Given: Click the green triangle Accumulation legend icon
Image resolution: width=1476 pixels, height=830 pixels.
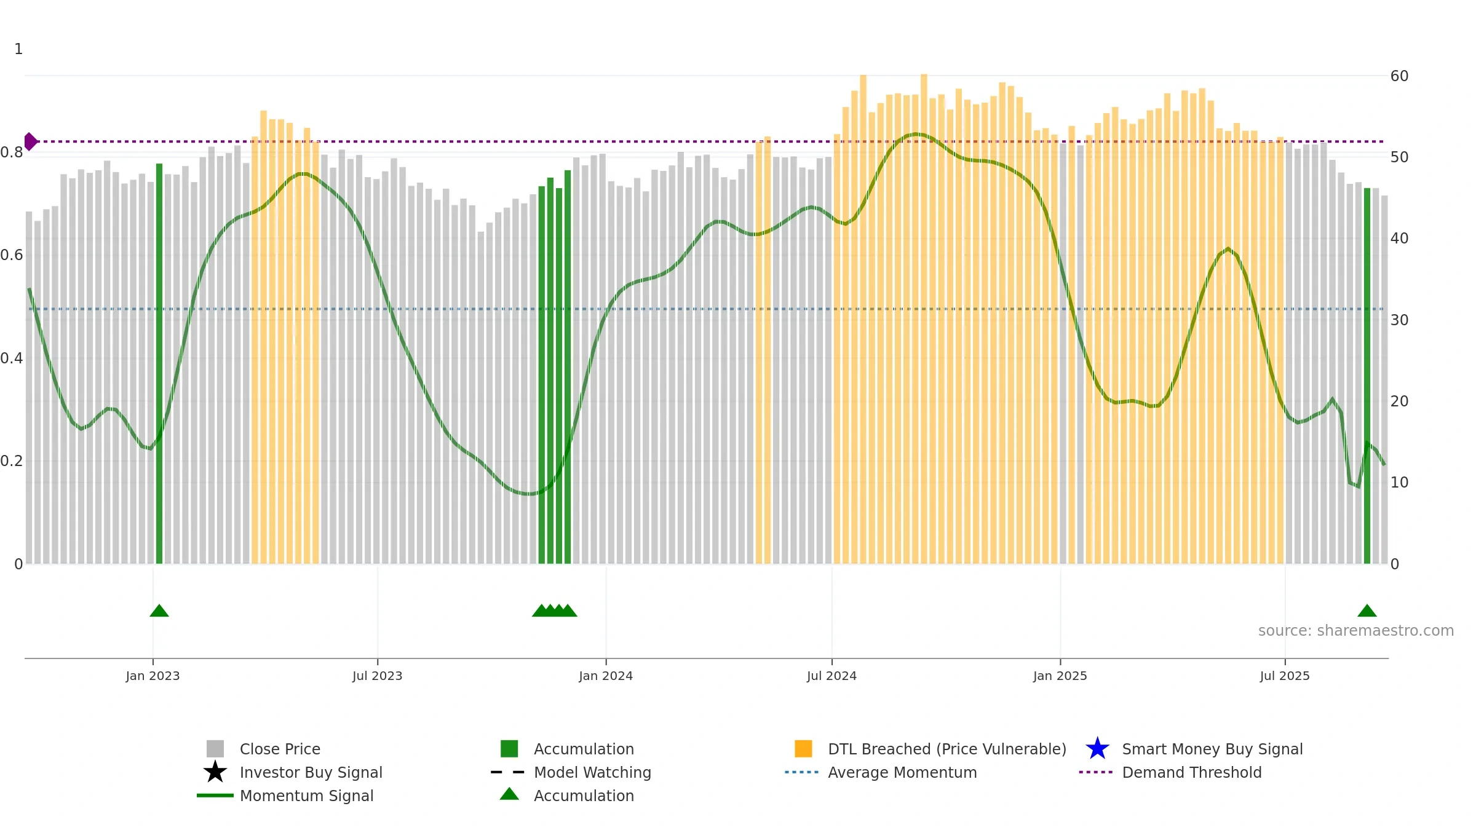Looking at the screenshot, I should [x=509, y=794].
